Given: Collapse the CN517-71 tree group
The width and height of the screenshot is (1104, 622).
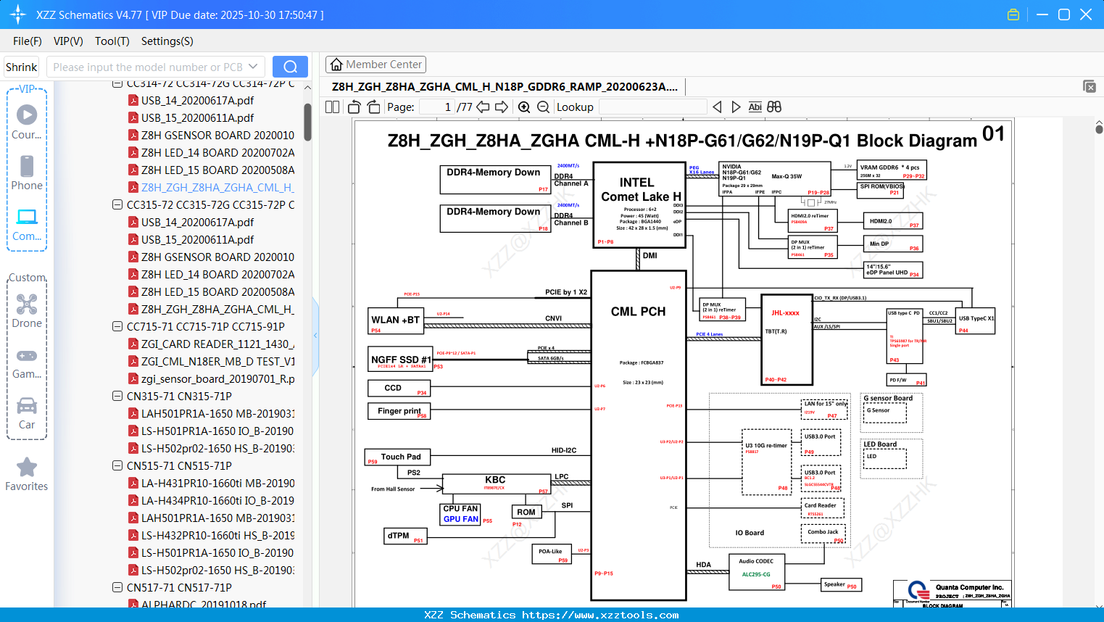Looking at the screenshot, I should pos(117,587).
